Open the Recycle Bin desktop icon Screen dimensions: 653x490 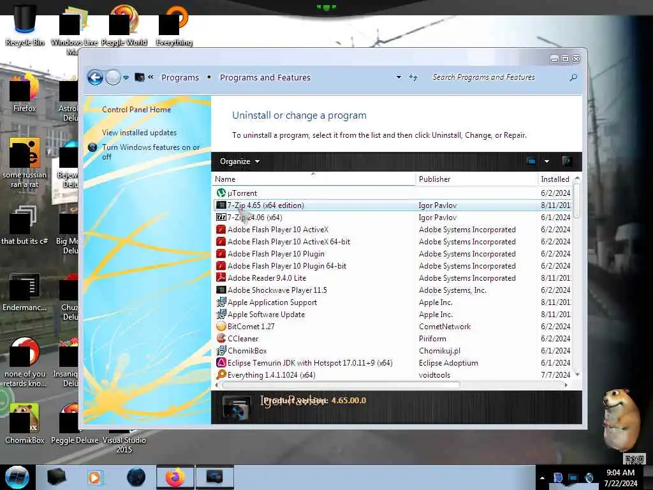point(25,25)
